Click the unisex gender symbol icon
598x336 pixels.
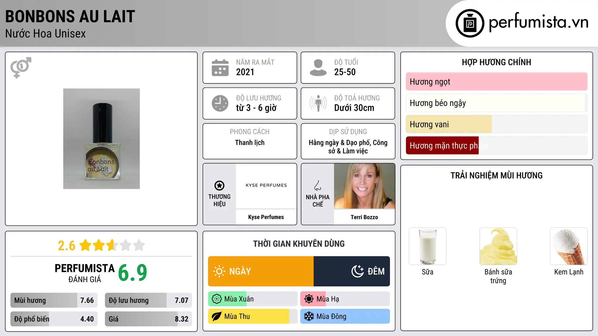[x=21, y=68]
